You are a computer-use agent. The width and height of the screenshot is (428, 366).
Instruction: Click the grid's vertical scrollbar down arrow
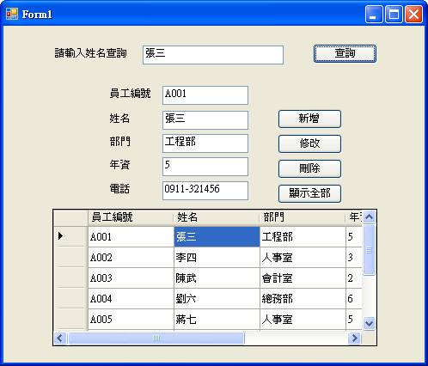click(x=369, y=324)
